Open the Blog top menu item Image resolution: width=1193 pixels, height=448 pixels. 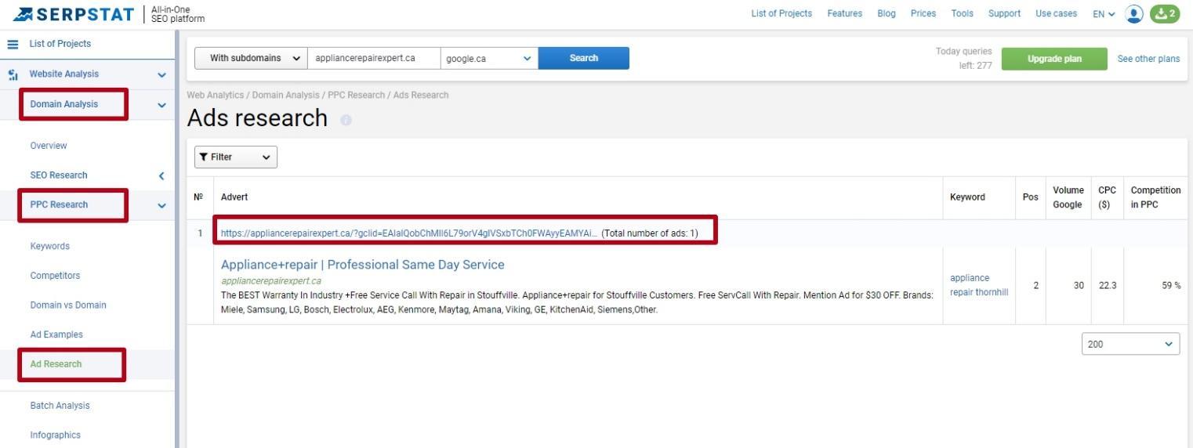point(887,14)
